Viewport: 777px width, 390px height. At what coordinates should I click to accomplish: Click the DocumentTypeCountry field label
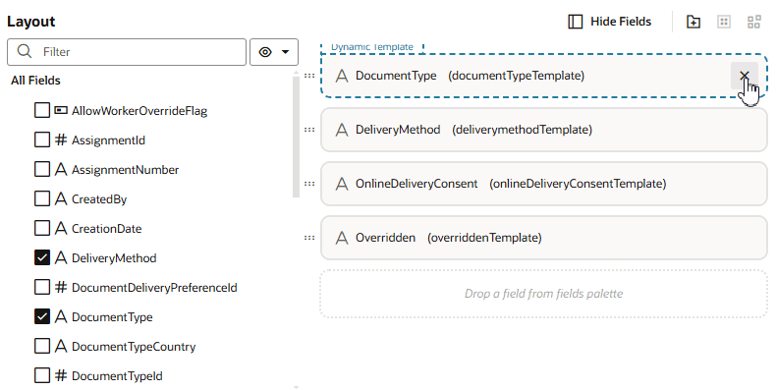[x=134, y=347]
